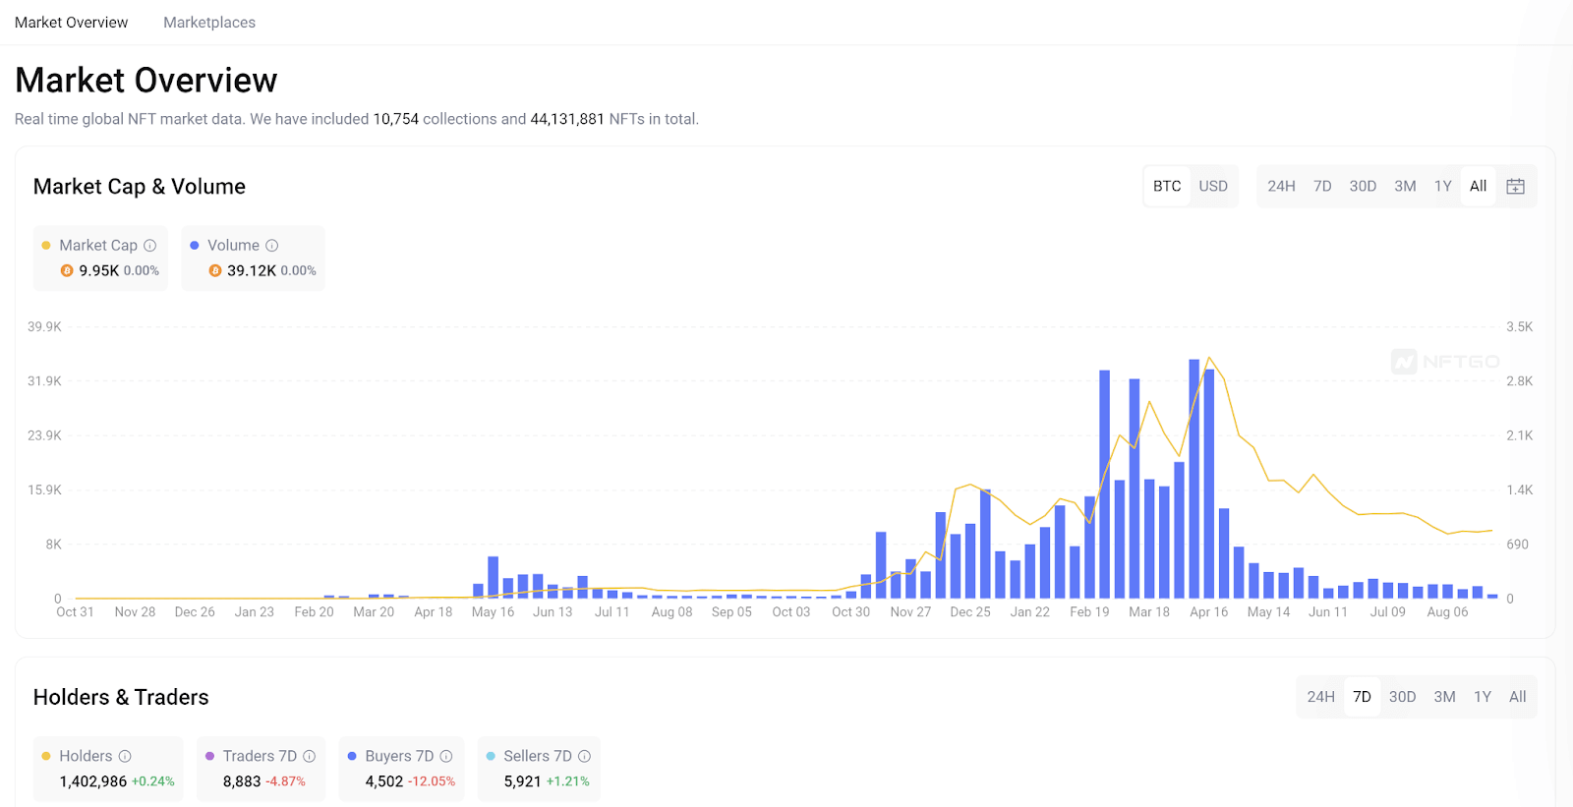Click the Sellers 7D light-blue legend dot
The height and width of the screenshot is (807, 1573).
[x=491, y=756]
